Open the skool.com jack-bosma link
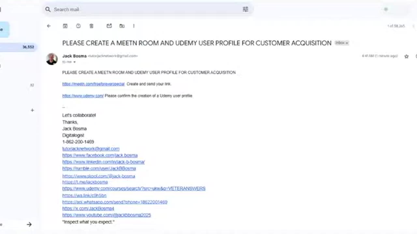 (99, 176)
